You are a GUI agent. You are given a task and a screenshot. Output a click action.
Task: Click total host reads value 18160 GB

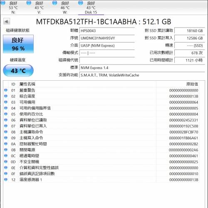[x=190, y=31]
